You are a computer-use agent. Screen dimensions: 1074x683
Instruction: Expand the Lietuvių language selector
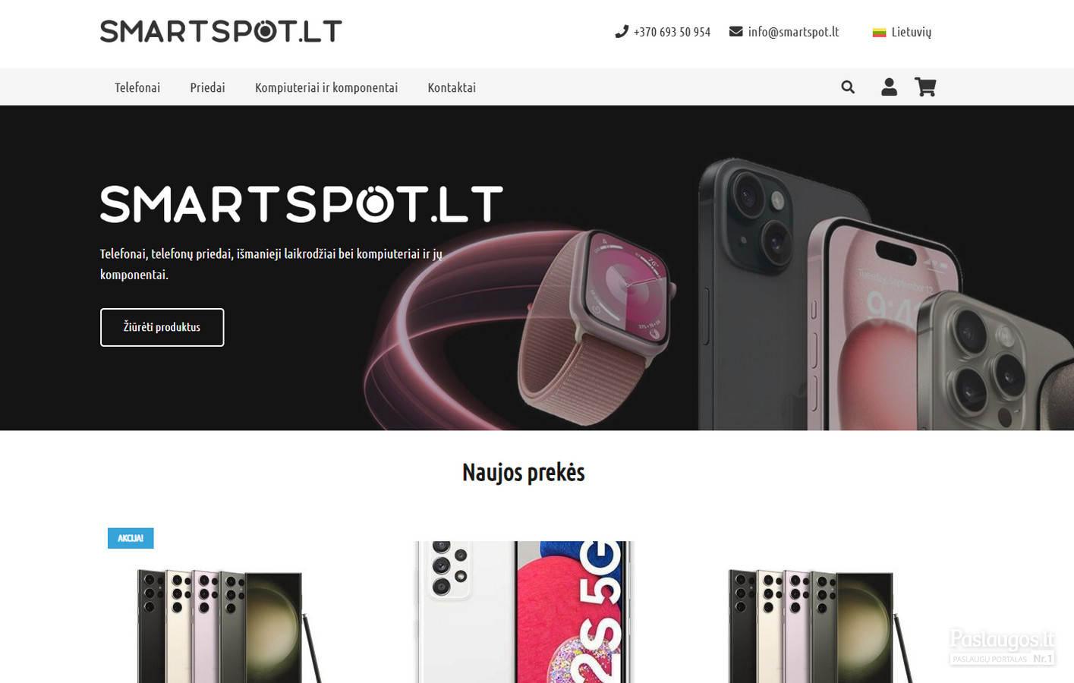(902, 32)
